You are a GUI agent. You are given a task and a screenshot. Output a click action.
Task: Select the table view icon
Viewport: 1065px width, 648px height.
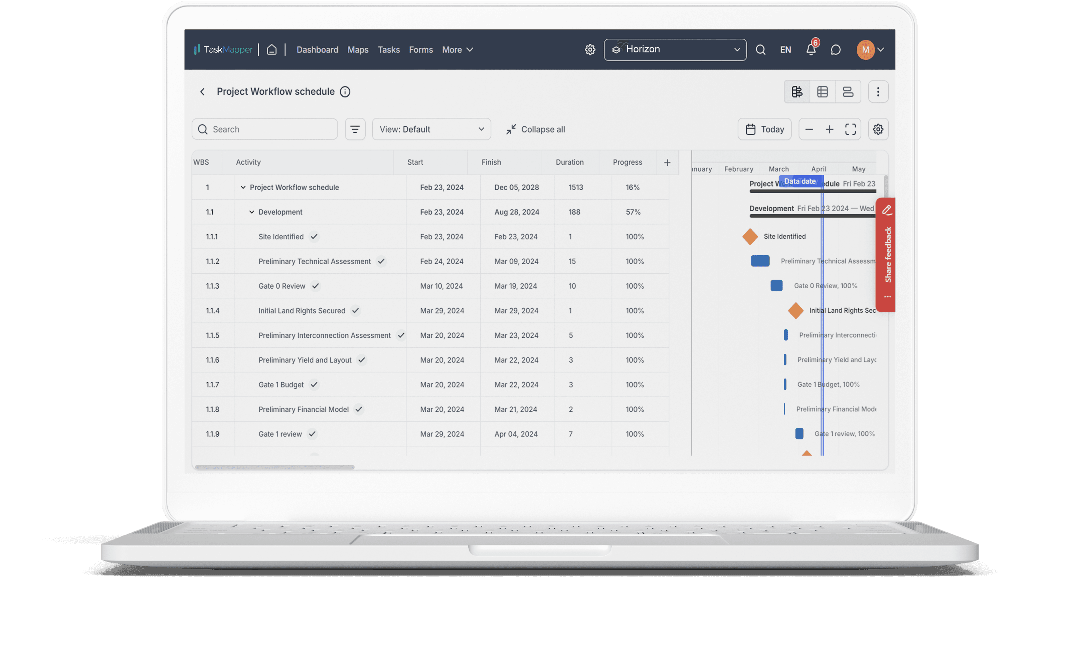tap(823, 91)
